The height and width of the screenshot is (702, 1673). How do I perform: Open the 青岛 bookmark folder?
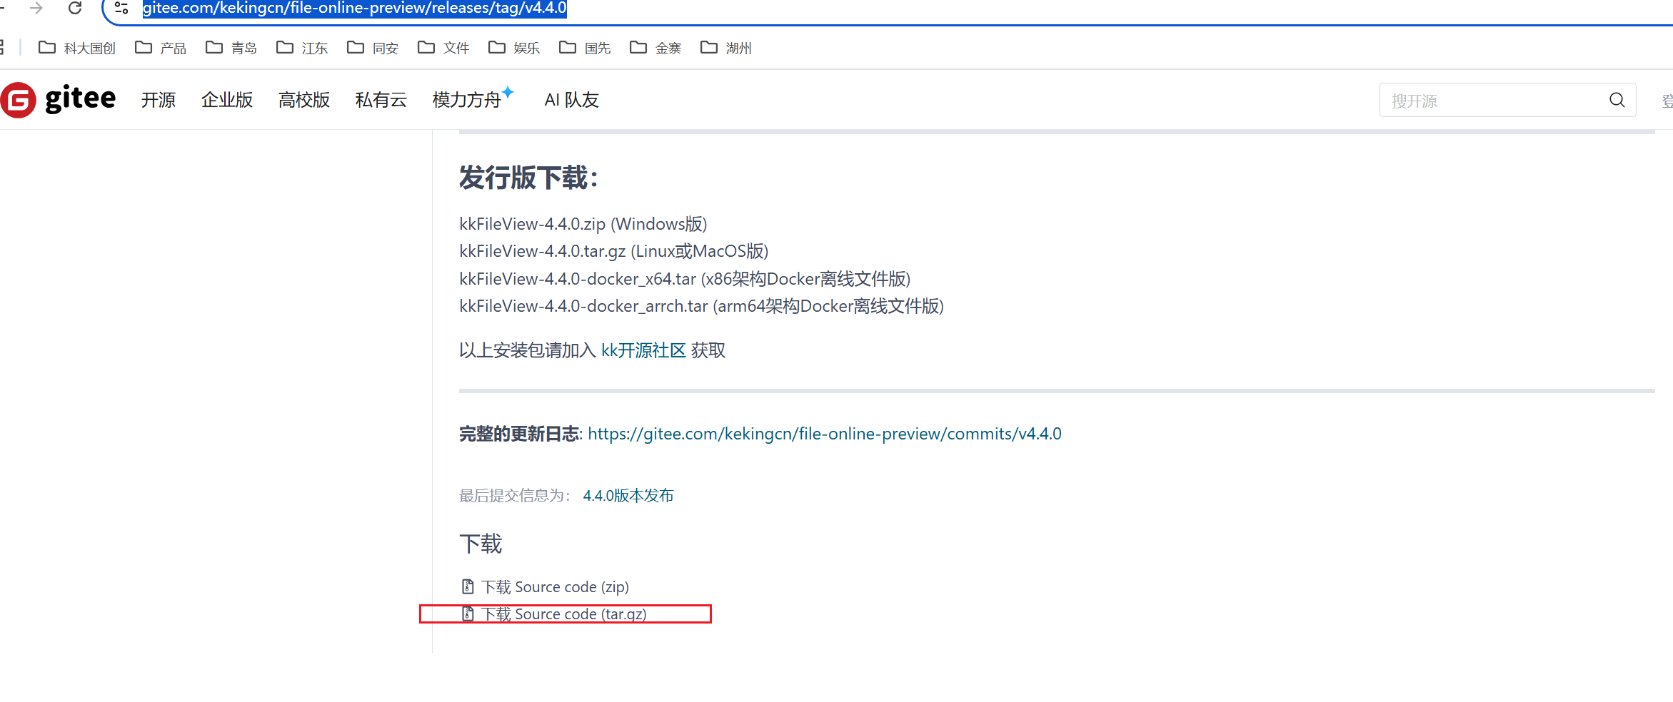(x=231, y=48)
